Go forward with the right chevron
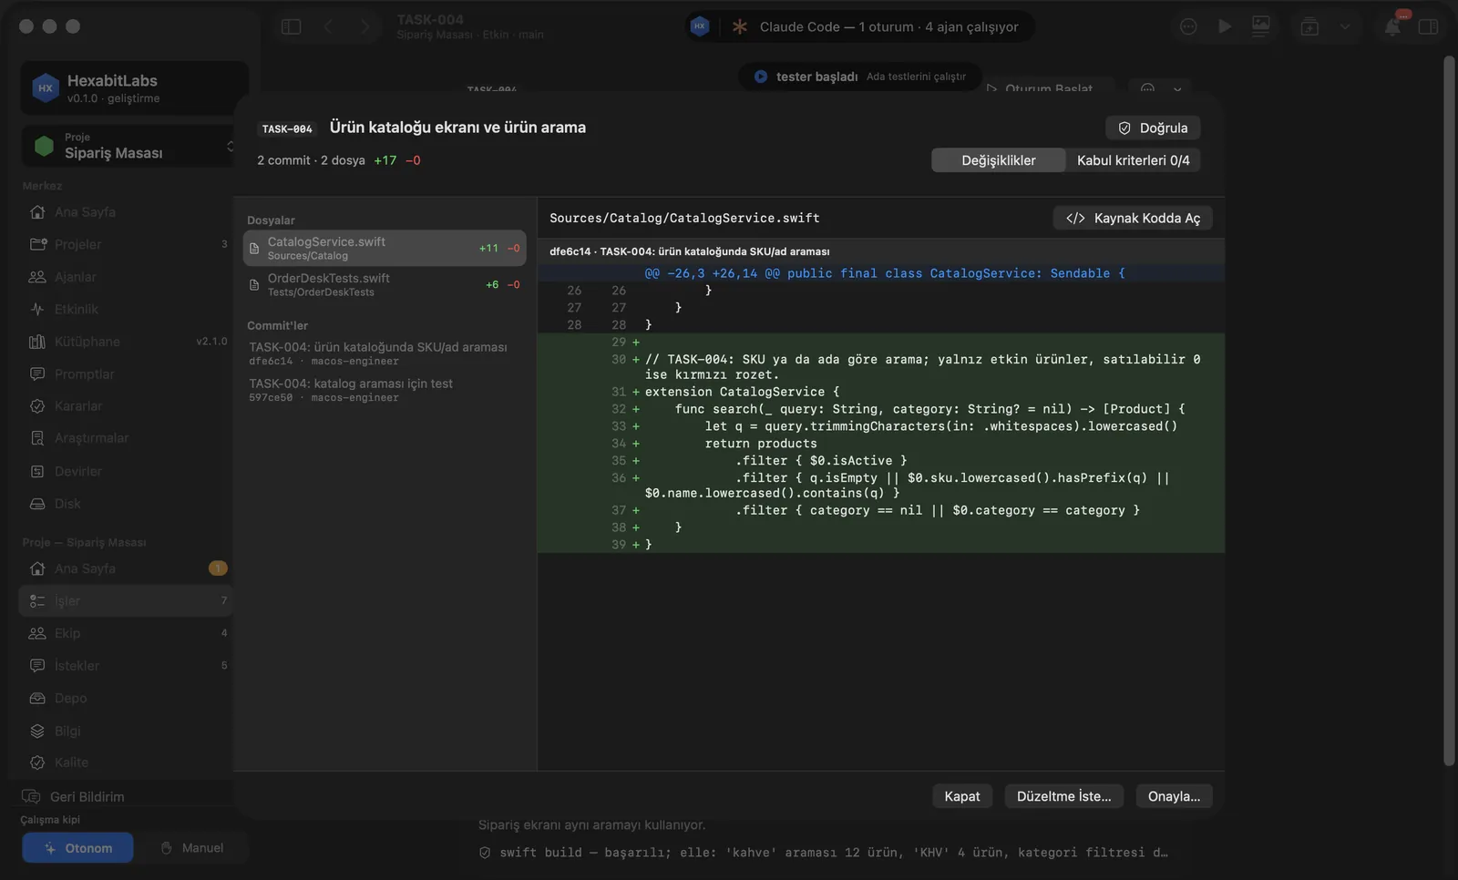This screenshot has height=880, width=1458. click(x=364, y=26)
